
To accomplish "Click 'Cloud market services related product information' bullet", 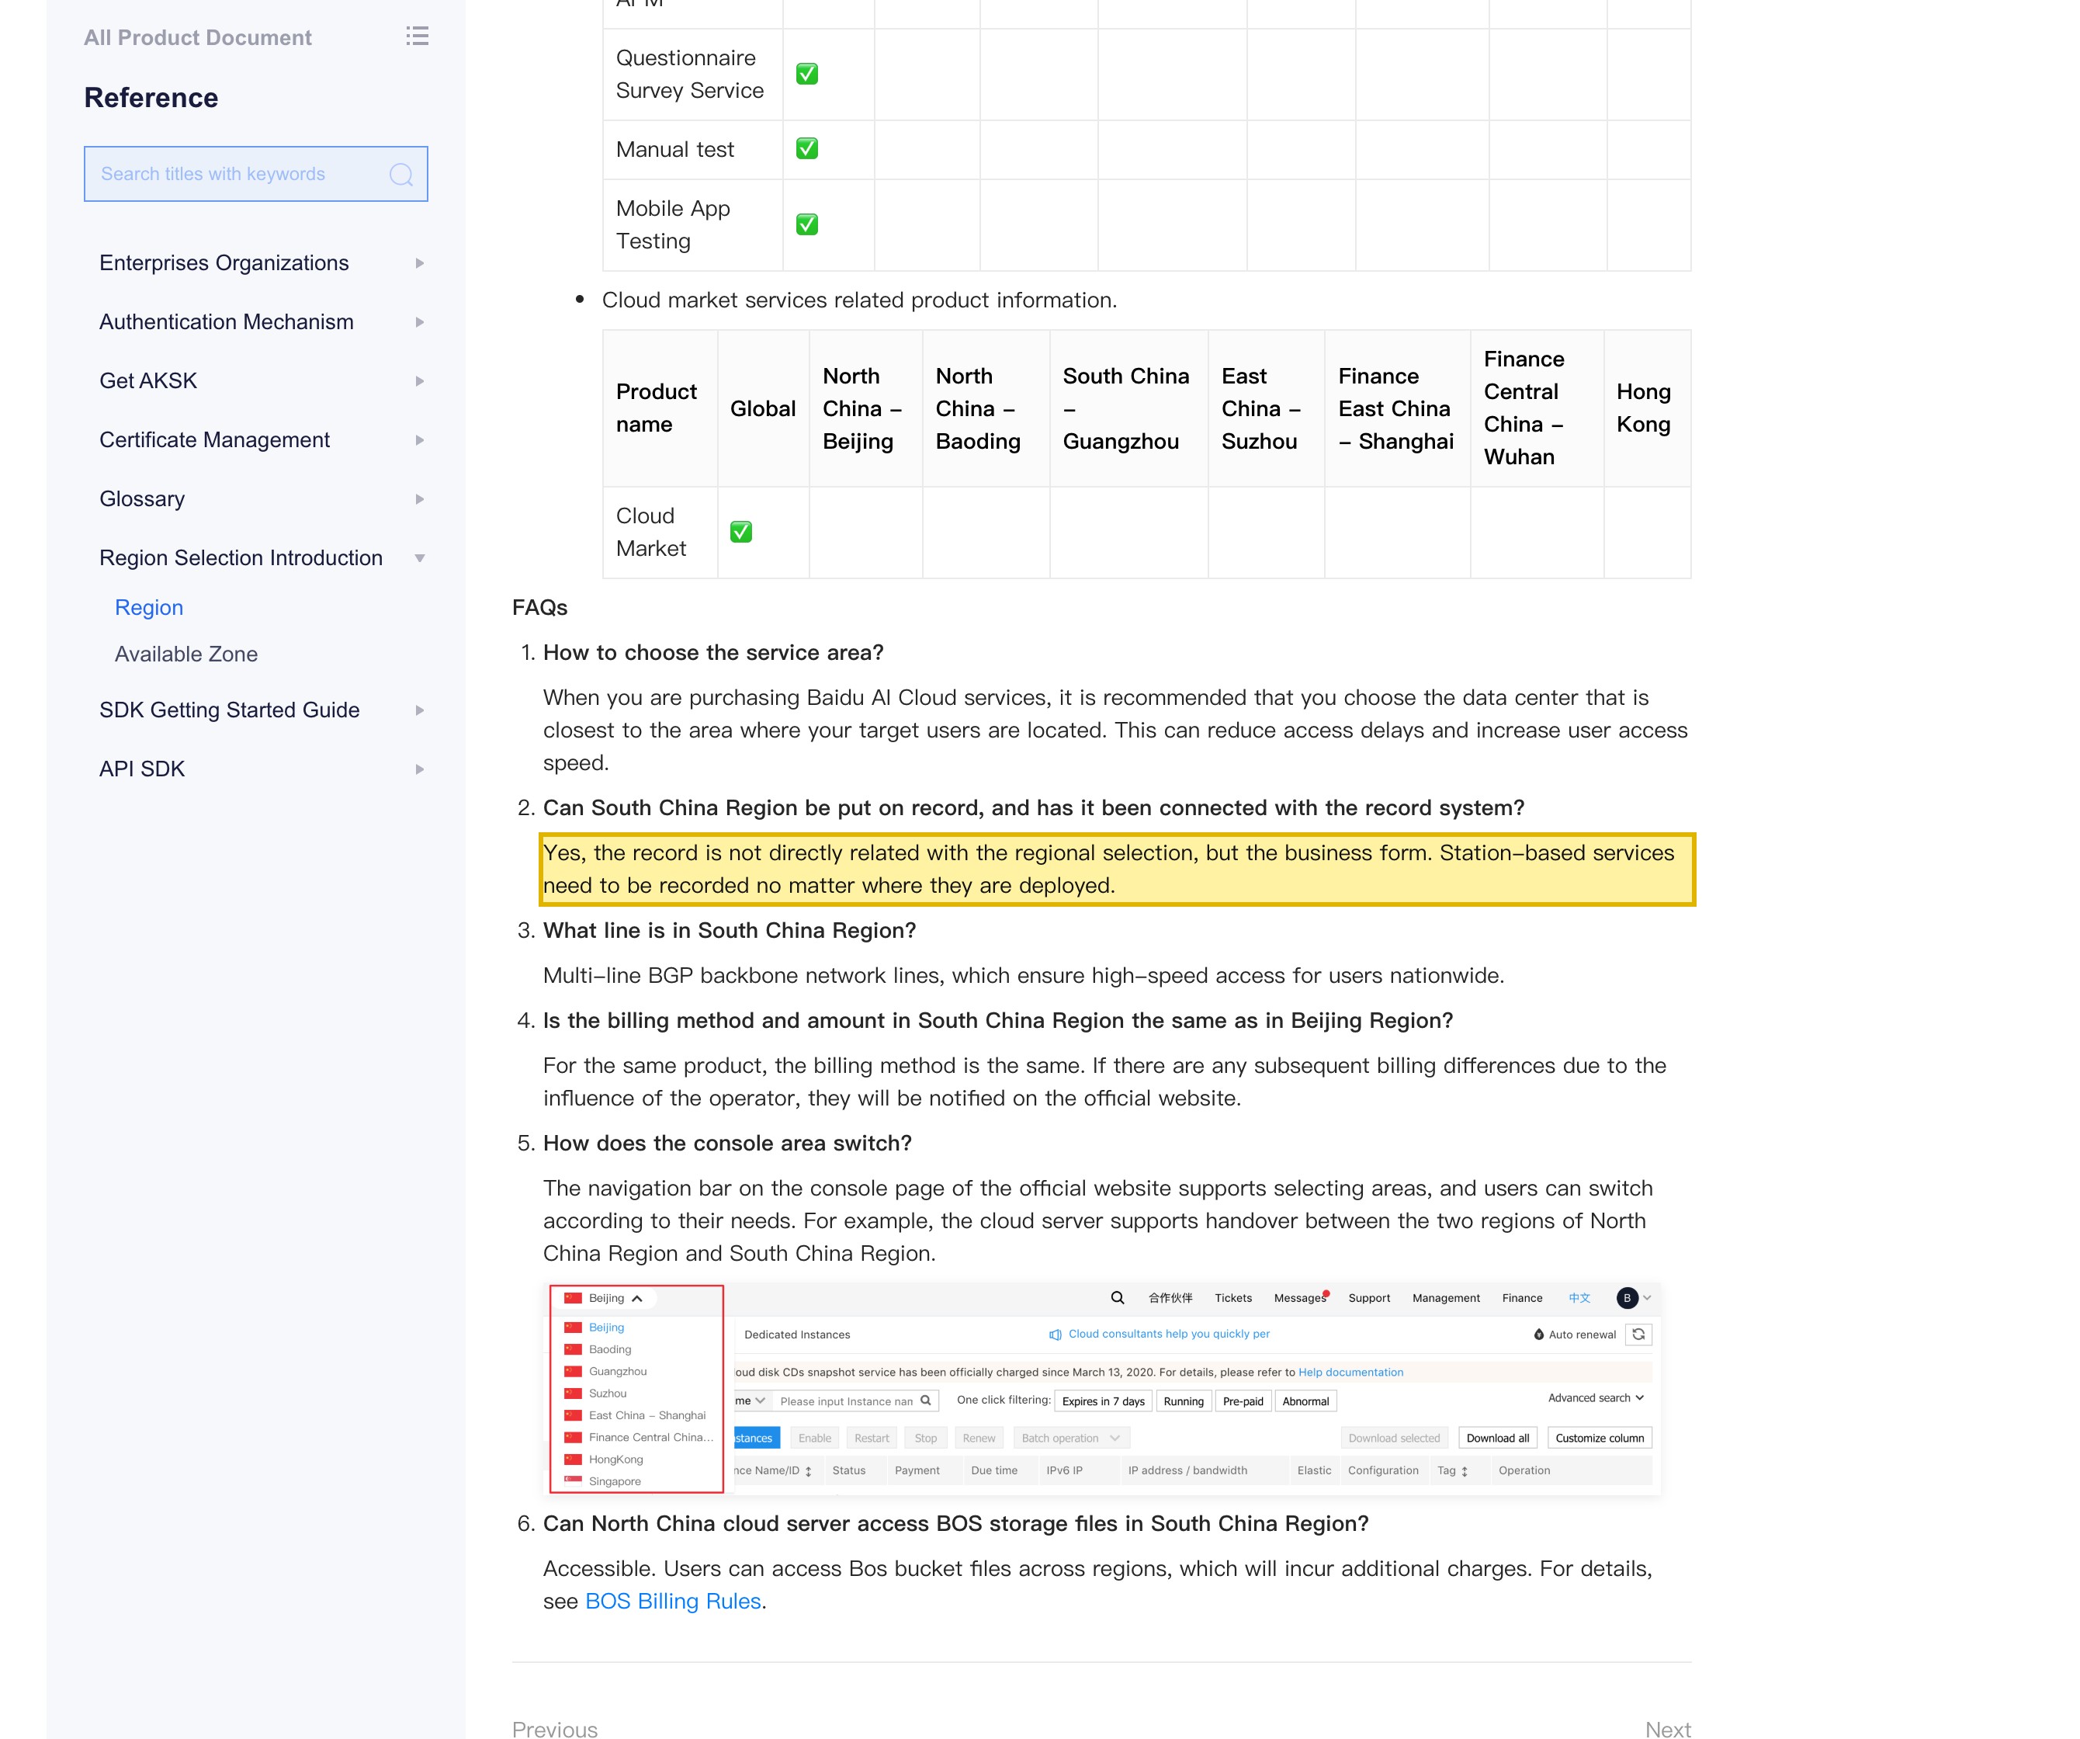I will pyautogui.click(x=858, y=300).
